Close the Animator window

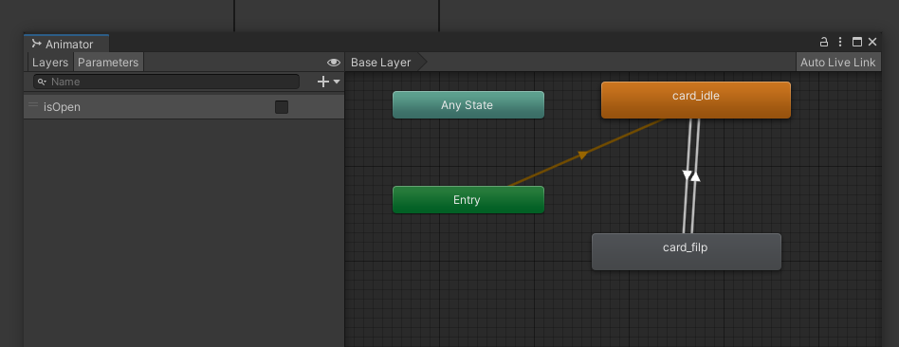tap(872, 42)
